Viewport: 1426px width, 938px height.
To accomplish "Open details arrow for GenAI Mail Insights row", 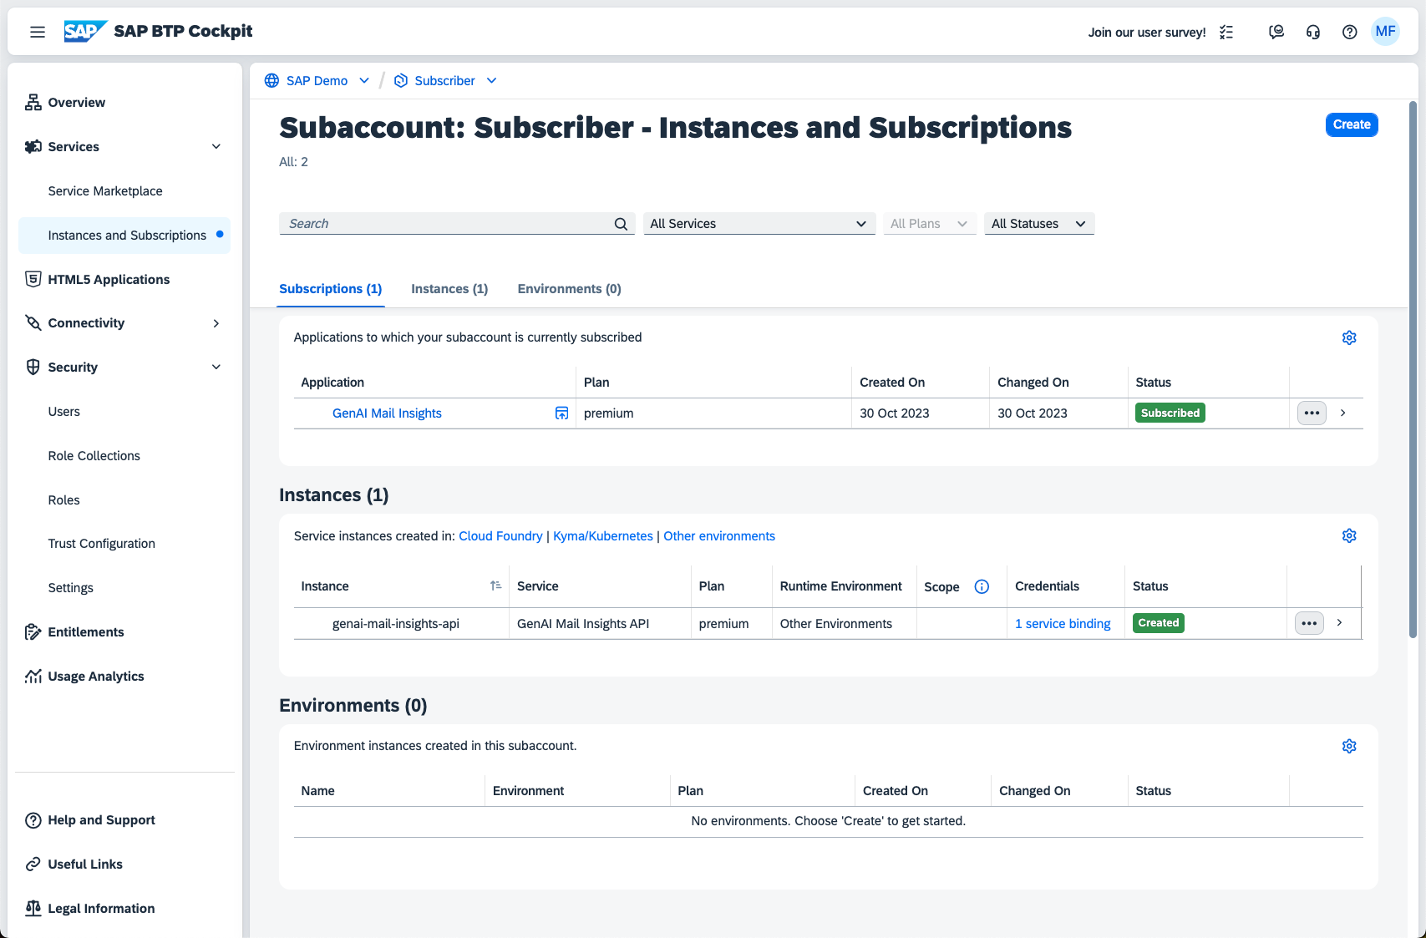I will pyautogui.click(x=1343, y=413).
